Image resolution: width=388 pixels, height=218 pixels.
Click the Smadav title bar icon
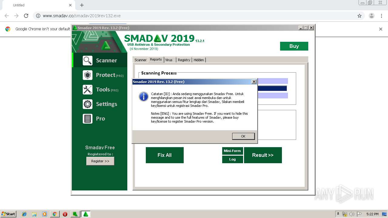click(x=75, y=28)
